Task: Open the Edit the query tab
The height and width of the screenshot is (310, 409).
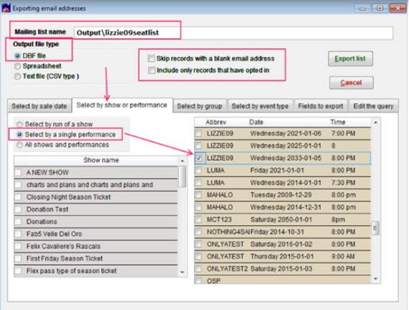Action: pos(373,106)
